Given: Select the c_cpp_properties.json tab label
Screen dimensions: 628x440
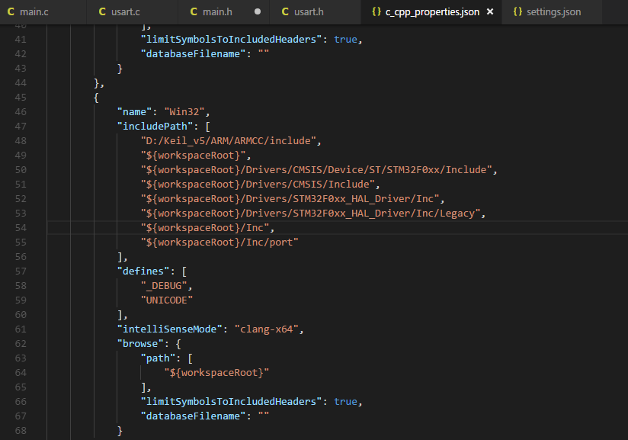Looking at the screenshot, I should tap(432, 12).
